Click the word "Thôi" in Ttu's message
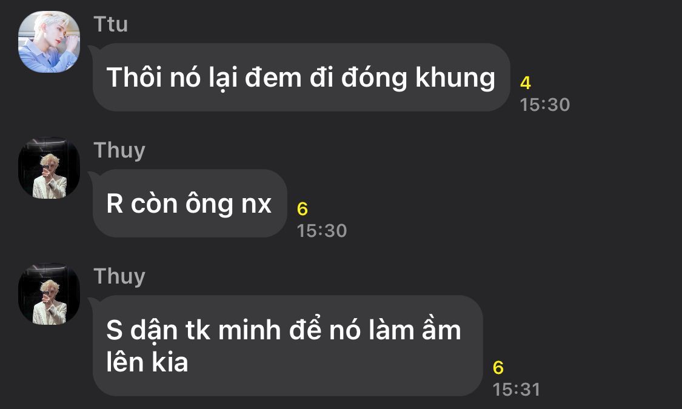The width and height of the screenshot is (682, 409). click(x=135, y=78)
